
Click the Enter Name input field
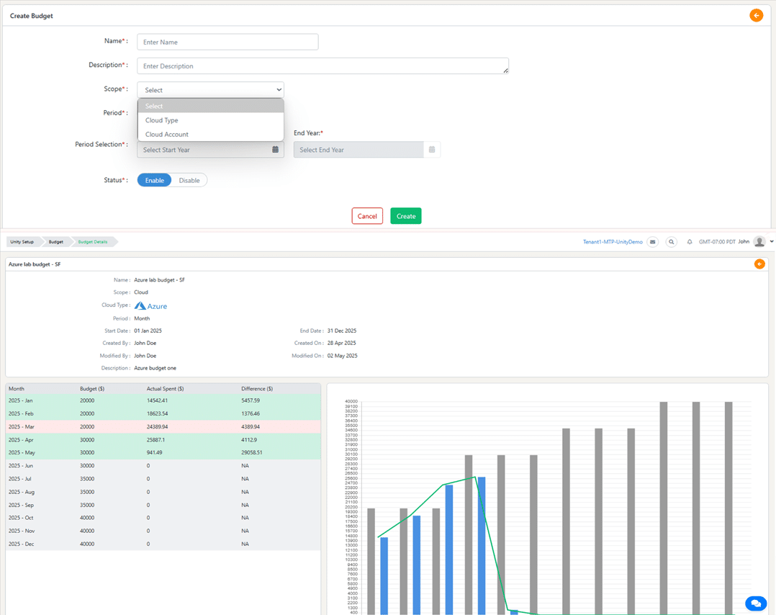(x=227, y=42)
